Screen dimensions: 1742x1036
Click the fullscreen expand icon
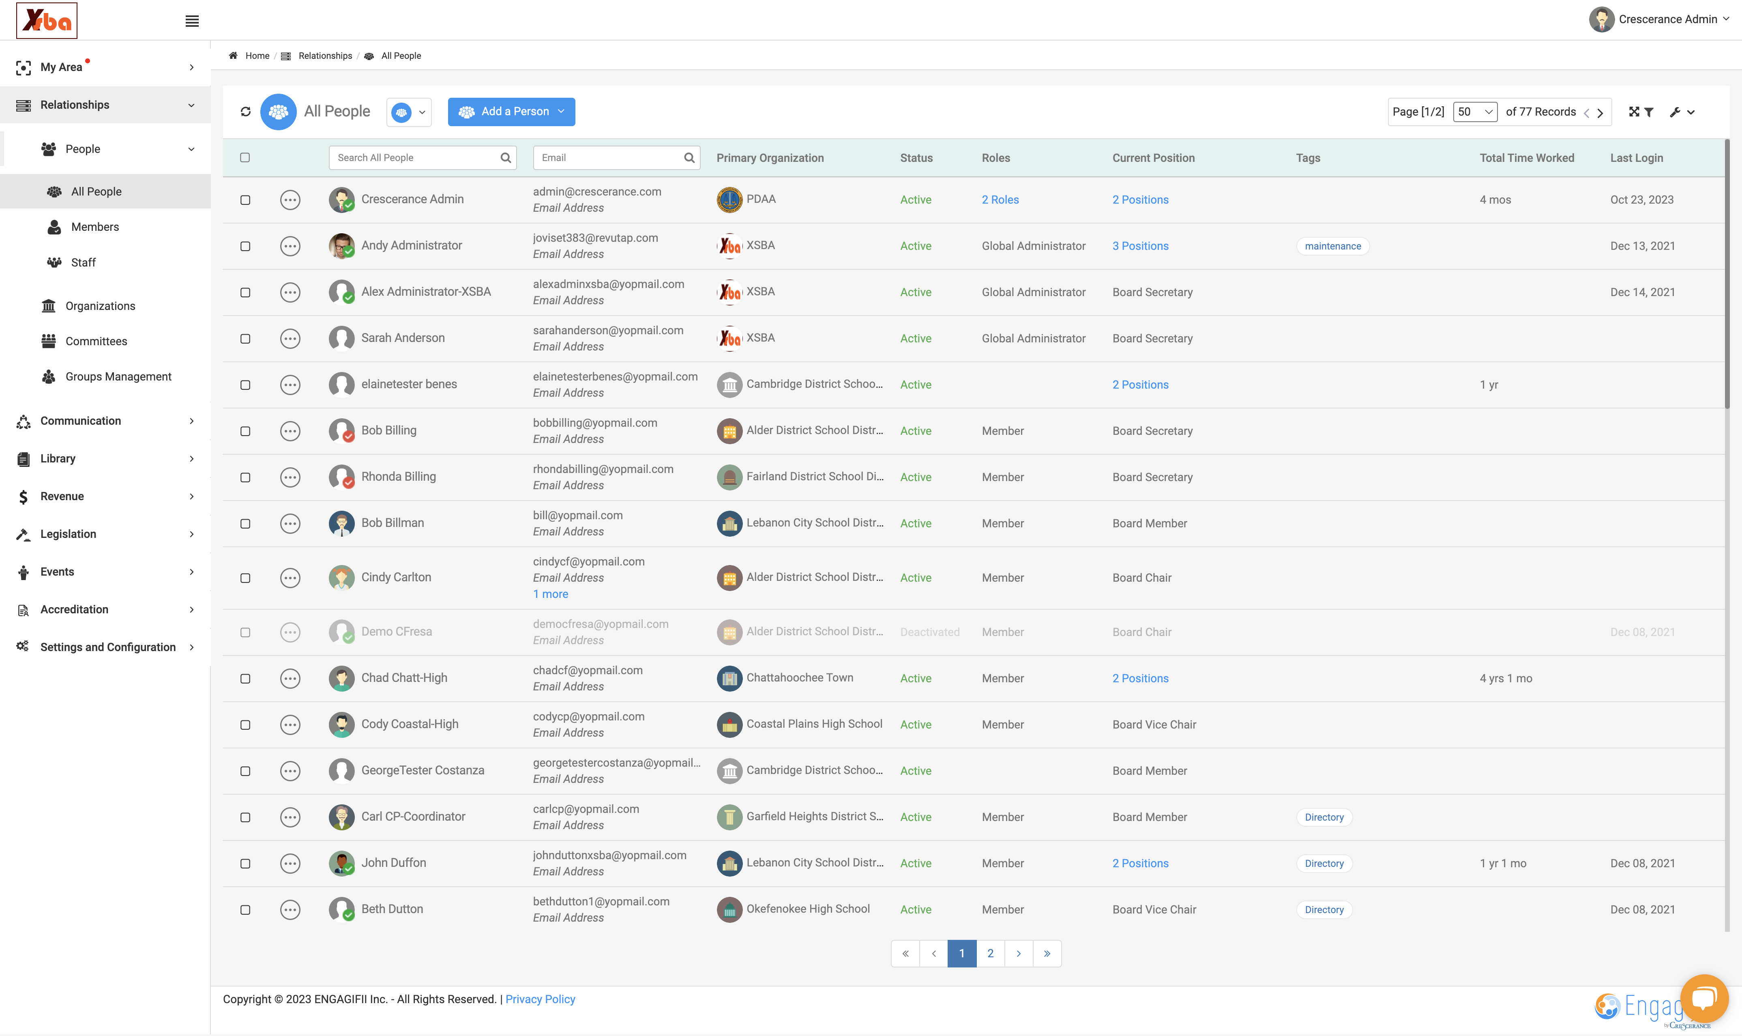point(1634,112)
